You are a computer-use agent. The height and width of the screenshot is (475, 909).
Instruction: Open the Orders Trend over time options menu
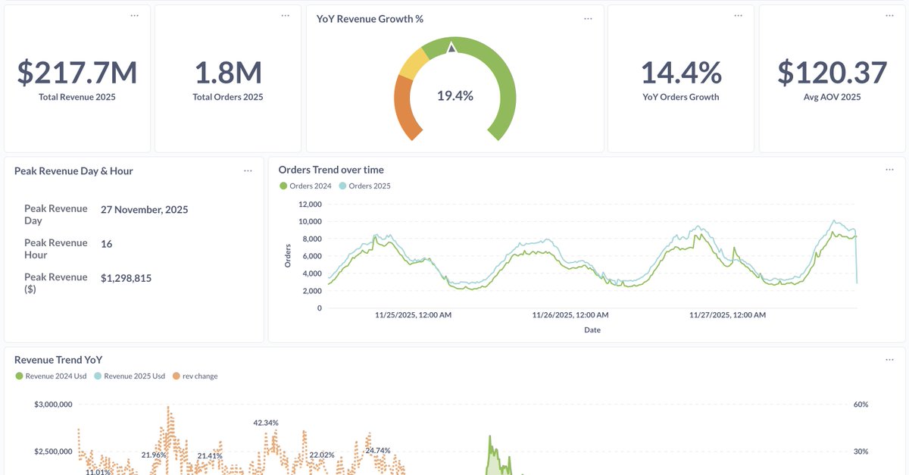889,169
